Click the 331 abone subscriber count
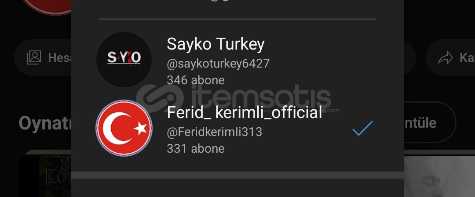The image size is (475, 197). (x=195, y=149)
